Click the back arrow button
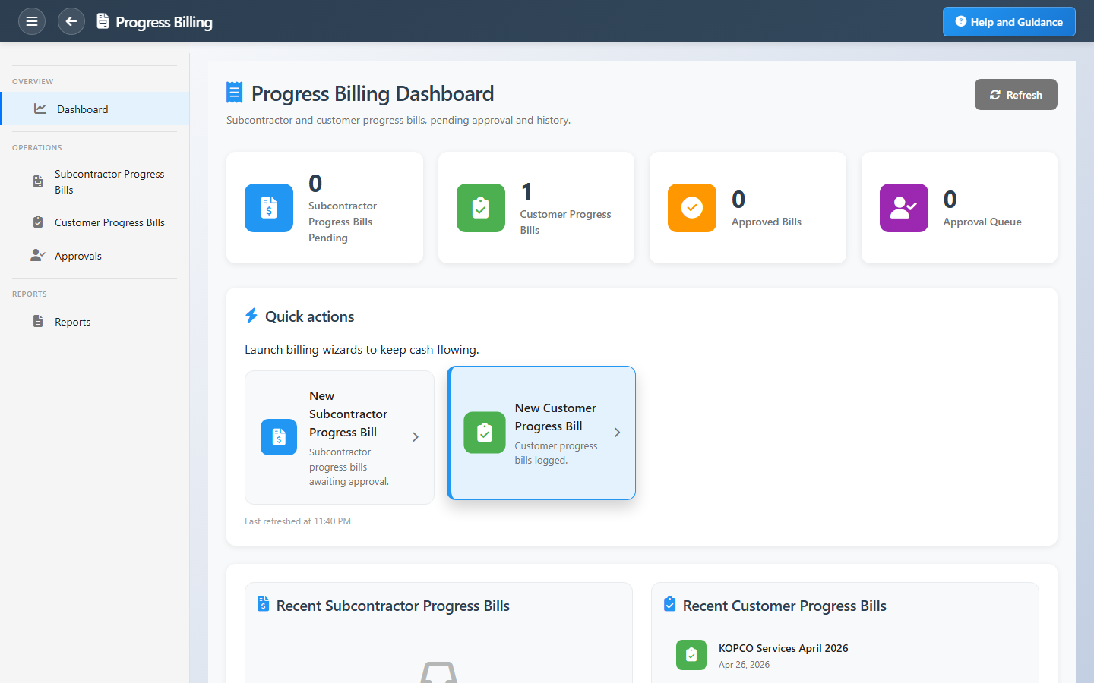Viewport: 1094px width, 683px height. tap(71, 21)
